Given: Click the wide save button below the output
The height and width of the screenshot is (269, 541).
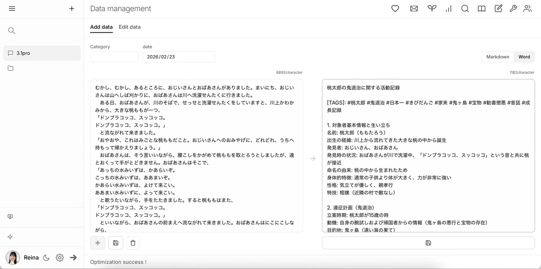Looking at the screenshot, I should pos(428,243).
